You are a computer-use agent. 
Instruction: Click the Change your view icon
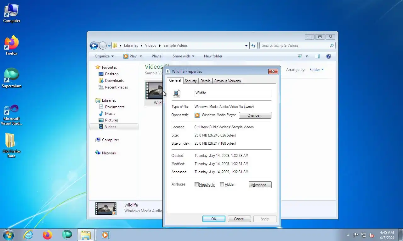[300, 56]
